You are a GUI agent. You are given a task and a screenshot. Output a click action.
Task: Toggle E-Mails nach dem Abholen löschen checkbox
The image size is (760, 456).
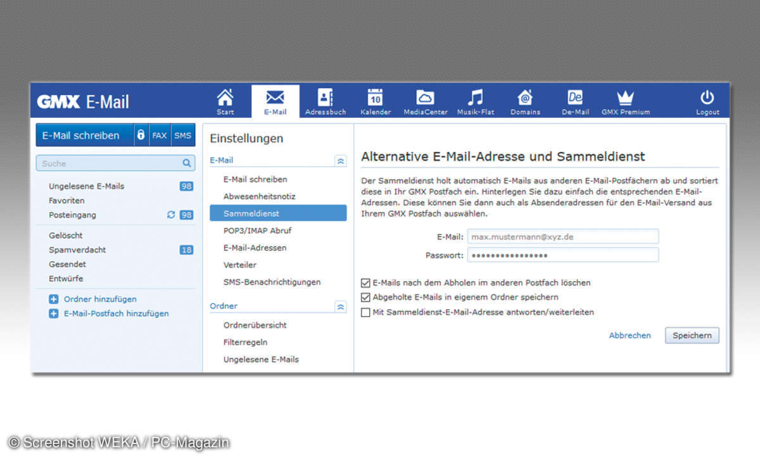[365, 283]
